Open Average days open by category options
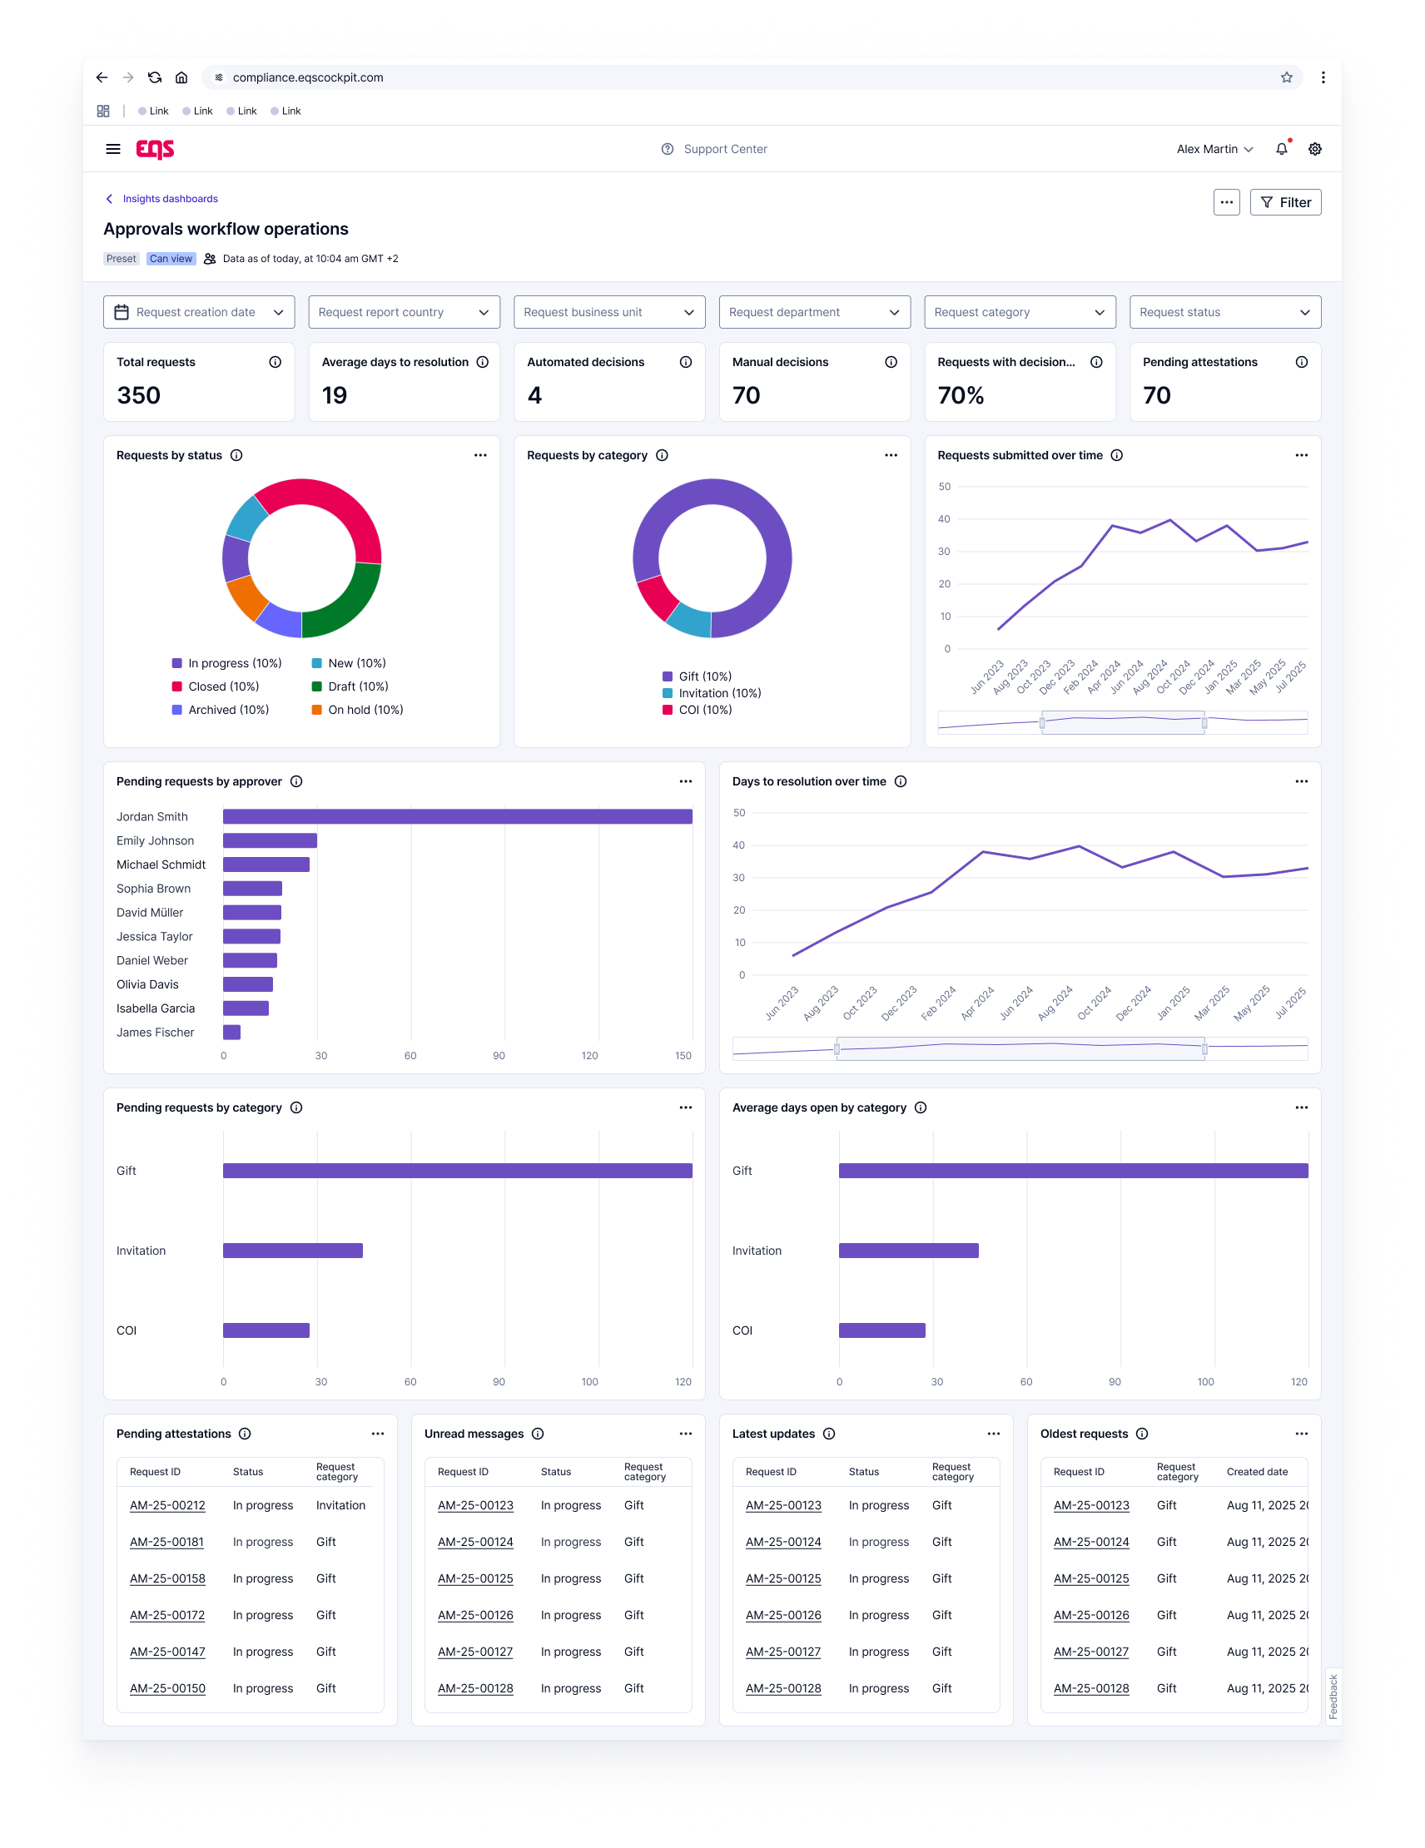 point(1301,1107)
